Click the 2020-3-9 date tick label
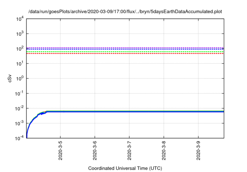This screenshot has height=172, width=247. tap(198, 150)
